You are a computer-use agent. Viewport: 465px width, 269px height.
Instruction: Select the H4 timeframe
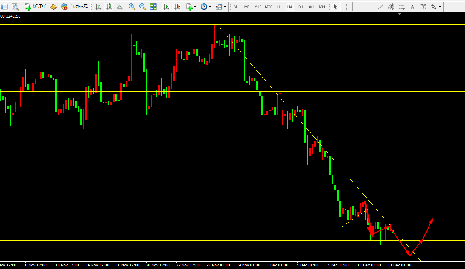point(290,7)
